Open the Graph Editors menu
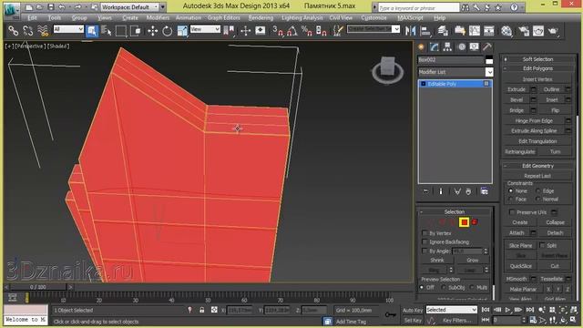This screenshot has width=583, height=328. click(223, 18)
